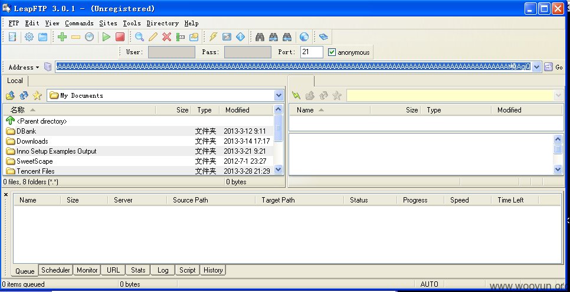Expand the remote path dropdown
This screenshot has width=570, height=292.
tap(559, 95)
